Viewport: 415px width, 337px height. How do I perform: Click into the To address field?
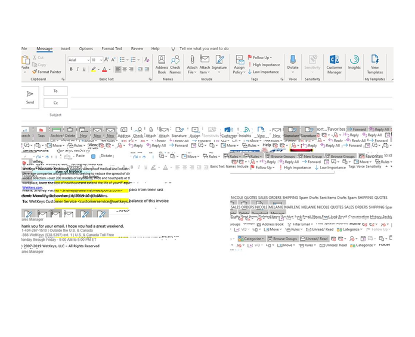(x=231, y=91)
